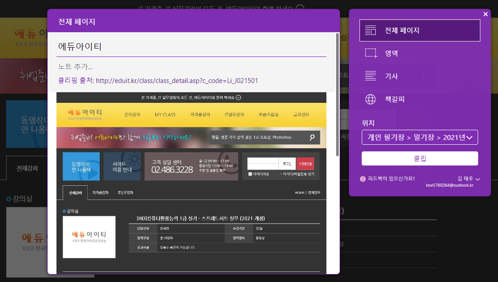Click the HOME breadcrumb link in preview

click(300, 193)
